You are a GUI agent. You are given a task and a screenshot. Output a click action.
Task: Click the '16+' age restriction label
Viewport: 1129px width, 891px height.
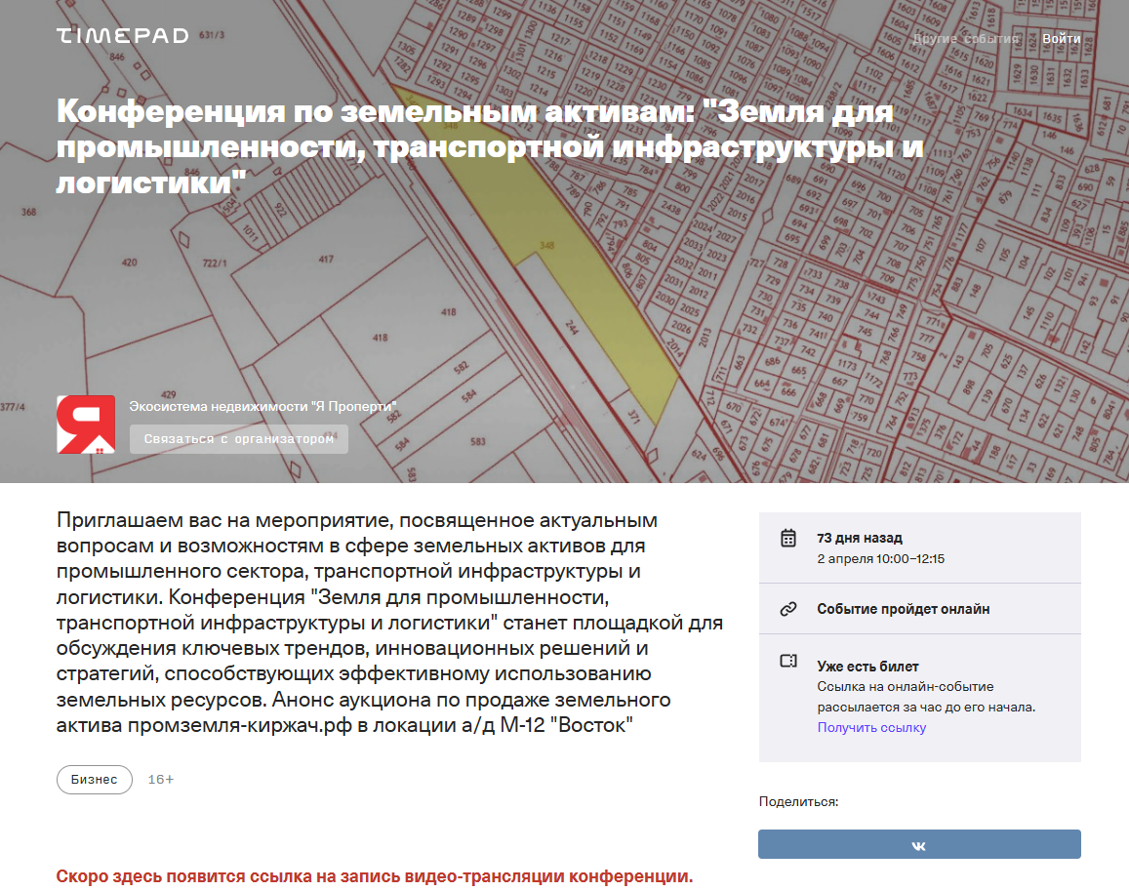(x=159, y=779)
